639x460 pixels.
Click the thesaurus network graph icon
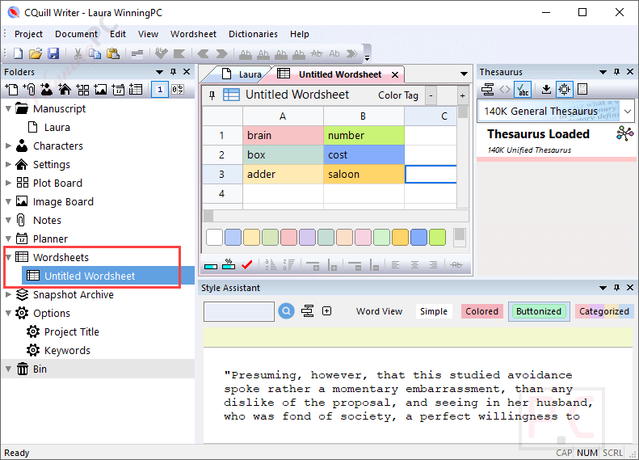pos(624,133)
